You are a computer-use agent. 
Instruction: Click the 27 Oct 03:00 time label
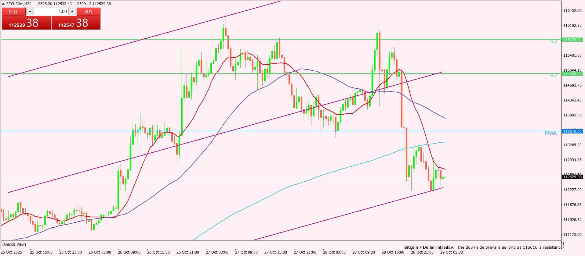coord(217,252)
